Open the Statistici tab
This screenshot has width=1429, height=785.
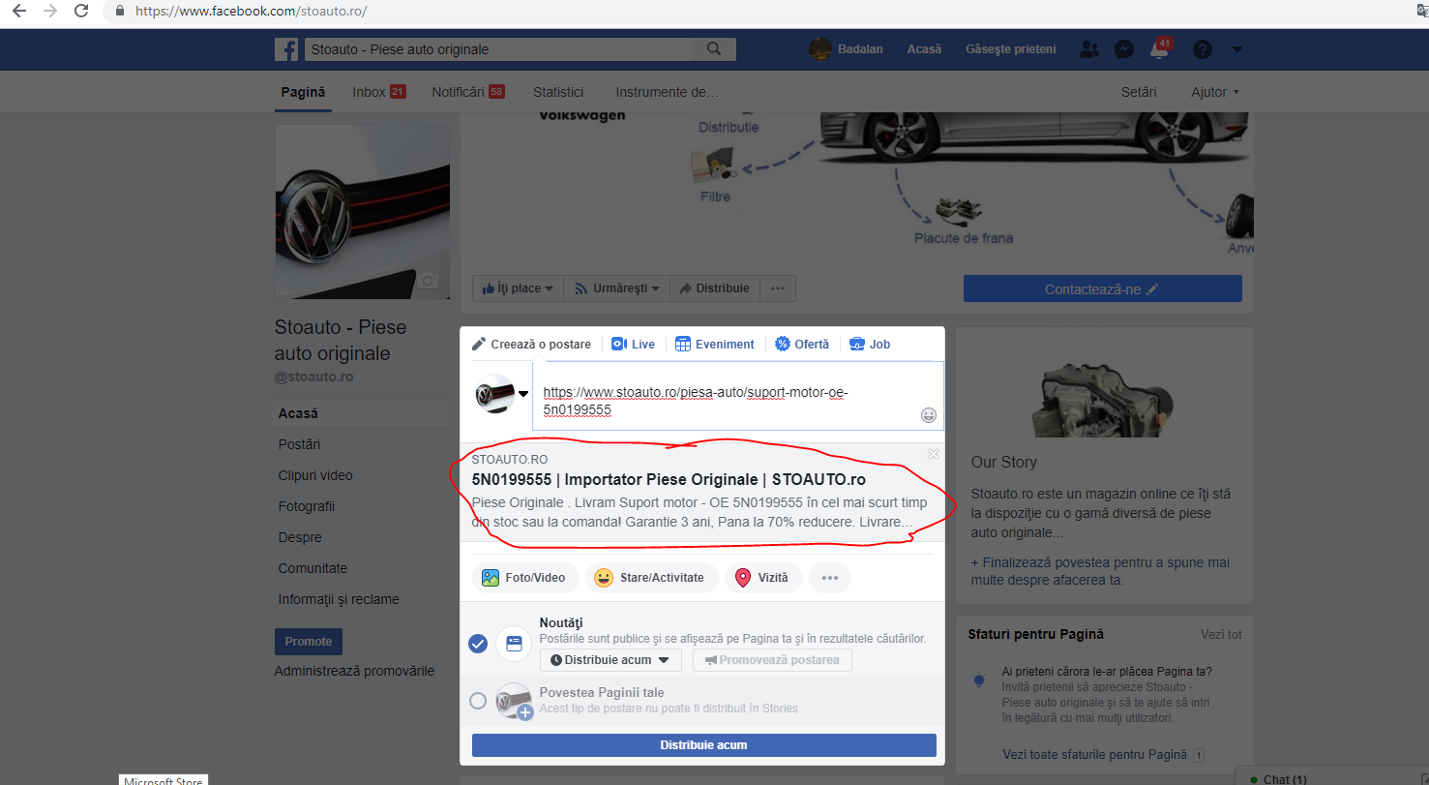[x=558, y=92]
